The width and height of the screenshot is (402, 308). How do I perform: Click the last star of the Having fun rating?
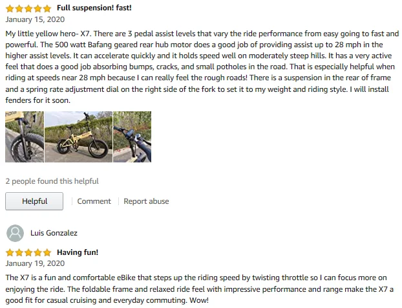click(x=47, y=252)
